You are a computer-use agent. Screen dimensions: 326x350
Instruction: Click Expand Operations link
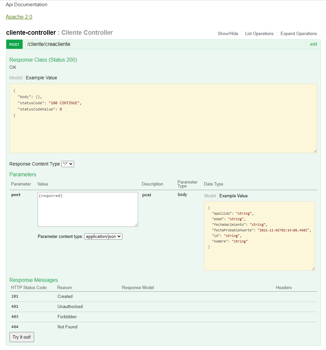click(298, 34)
